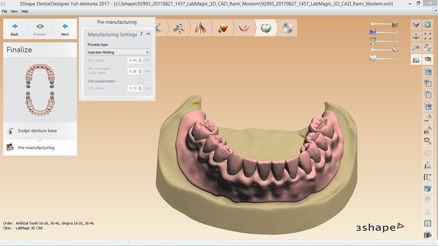Select the front view cube icon
This screenshot has width=438, height=246.
pyautogui.click(x=428, y=72)
